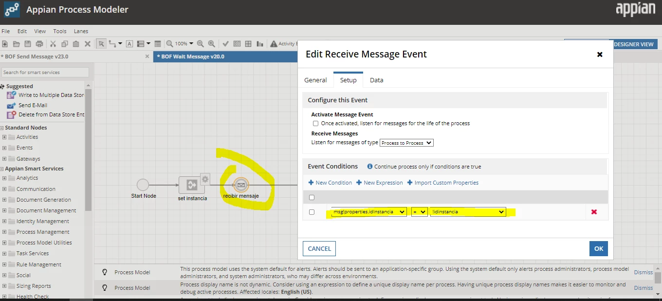Click the DESIGNER VIEW button
The height and width of the screenshot is (301, 662).
point(634,44)
